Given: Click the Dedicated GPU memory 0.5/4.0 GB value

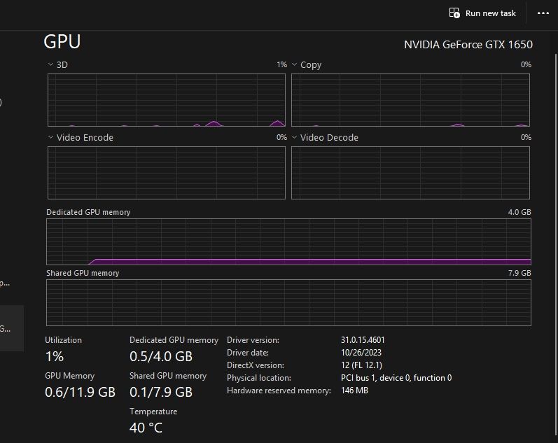Looking at the screenshot, I should [x=160, y=356].
